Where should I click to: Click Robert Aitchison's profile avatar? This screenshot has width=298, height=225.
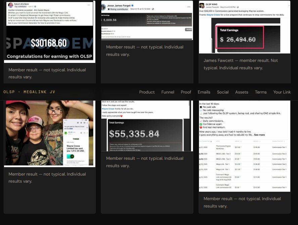pyautogui.click(x=10, y=5)
